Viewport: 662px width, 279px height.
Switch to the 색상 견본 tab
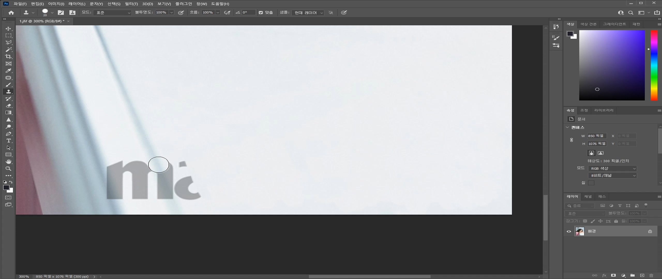(x=588, y=24)
